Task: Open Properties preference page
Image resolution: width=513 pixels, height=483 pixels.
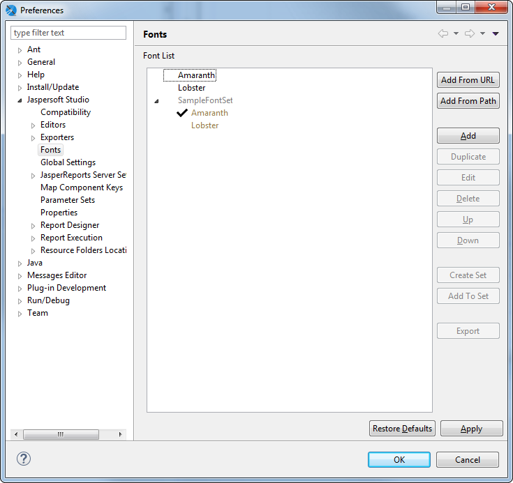Action: pos(59,213)
